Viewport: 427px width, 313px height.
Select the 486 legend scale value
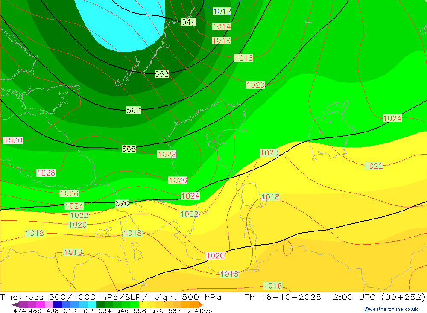point(35,310)
